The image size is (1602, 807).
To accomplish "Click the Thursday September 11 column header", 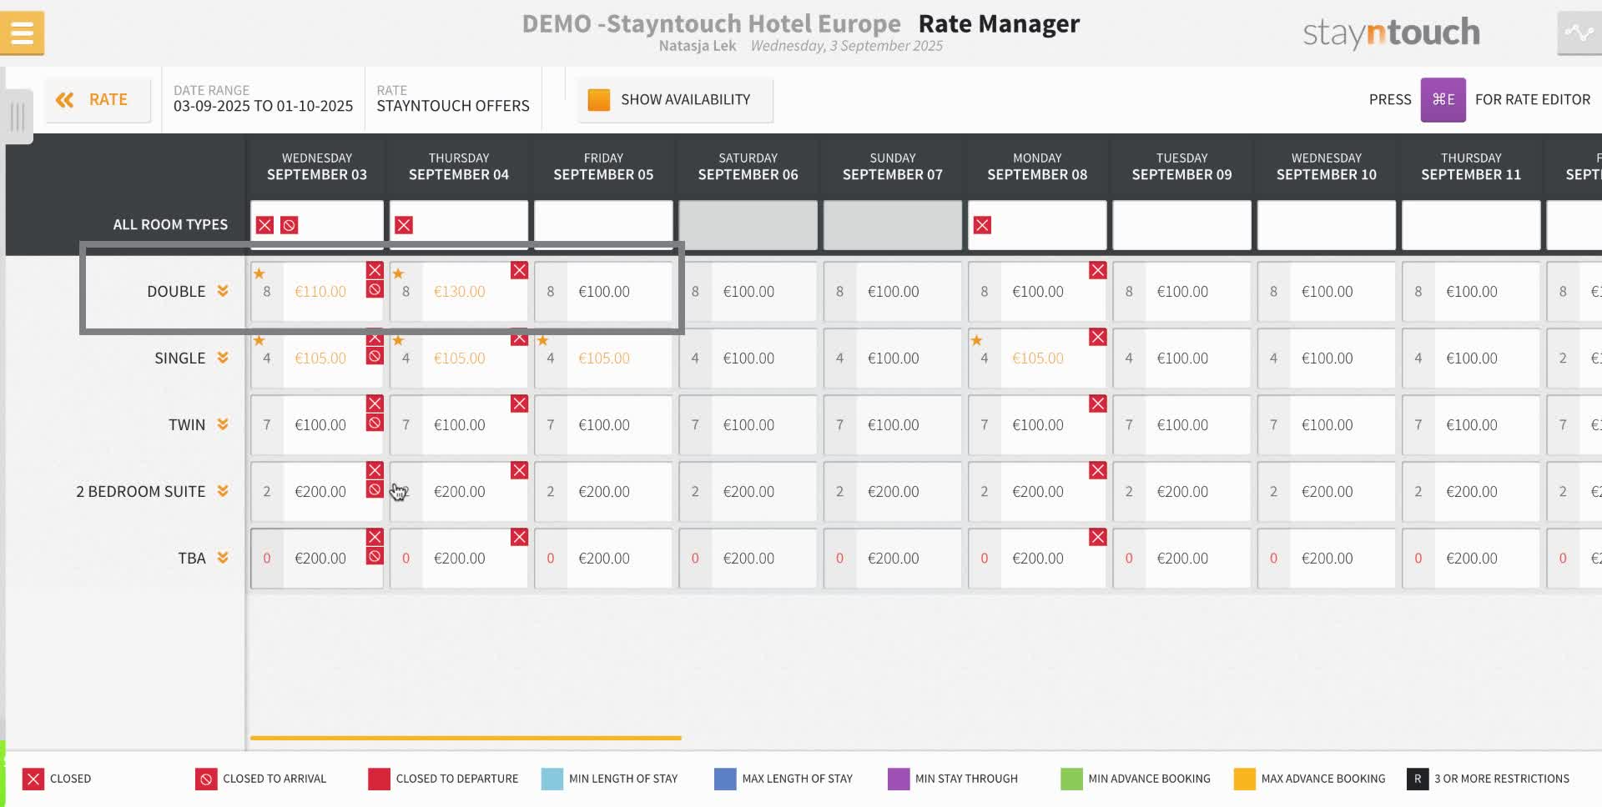I will (x=1471, y=166).
